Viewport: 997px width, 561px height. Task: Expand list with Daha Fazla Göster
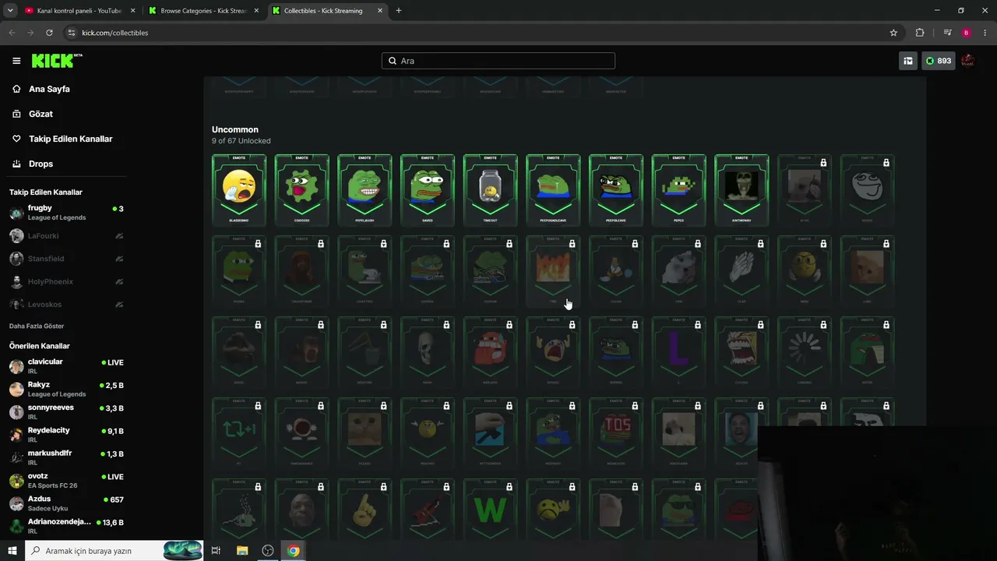(37, 326)
